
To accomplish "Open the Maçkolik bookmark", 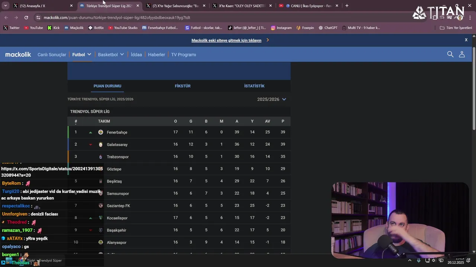I will (74, 28).
